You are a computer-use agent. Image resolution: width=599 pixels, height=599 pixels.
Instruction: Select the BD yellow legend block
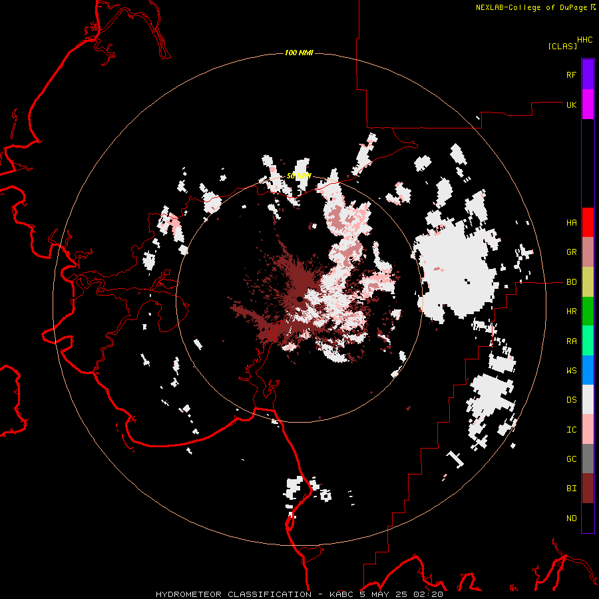[588, 282]
